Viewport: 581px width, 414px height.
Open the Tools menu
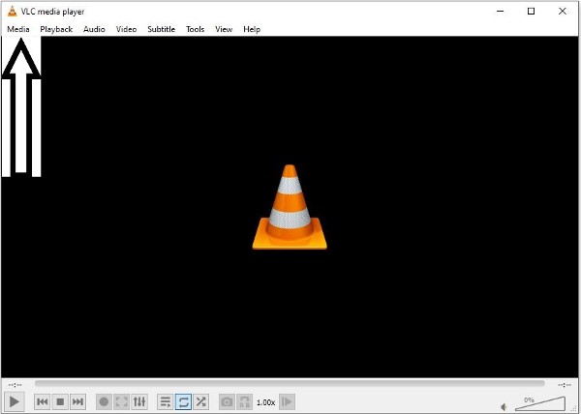tap(195, 29)
